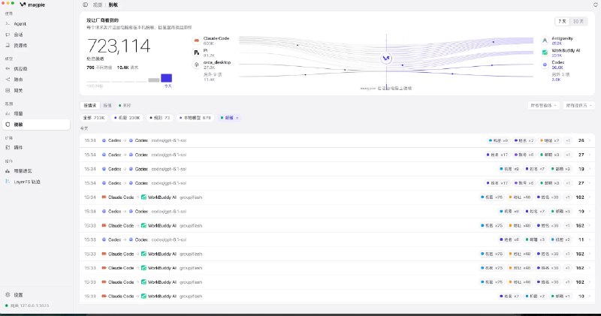Click the model name in the row totaling 26
Screen dimensions: 601x316
coord(169,140)
